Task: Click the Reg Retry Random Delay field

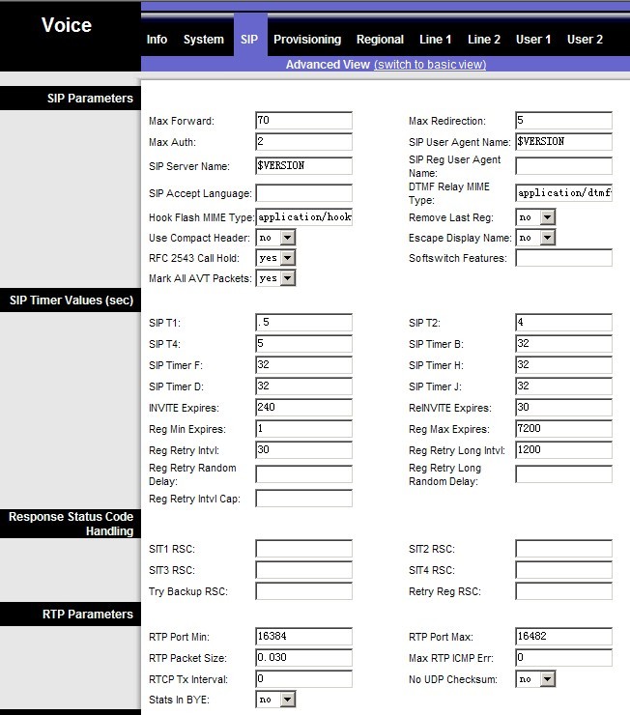Action: 304,474
